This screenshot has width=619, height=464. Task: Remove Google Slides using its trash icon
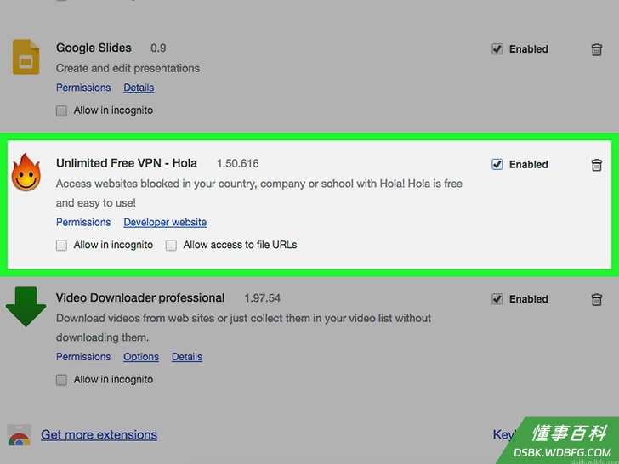(597, 49)
